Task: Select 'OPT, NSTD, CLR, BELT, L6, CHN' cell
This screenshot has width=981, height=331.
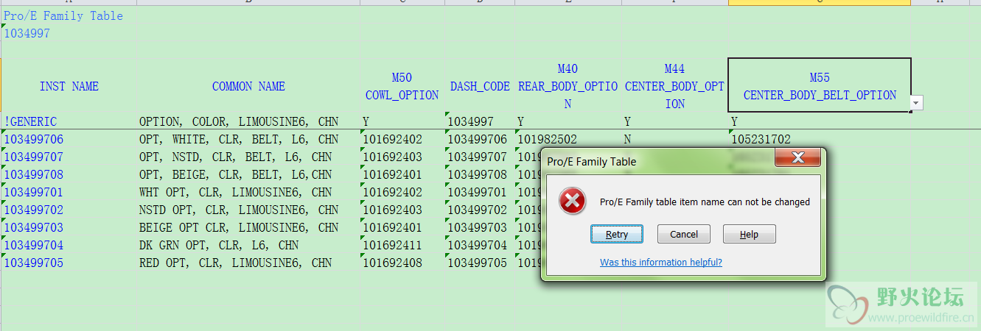Action: 248,157
